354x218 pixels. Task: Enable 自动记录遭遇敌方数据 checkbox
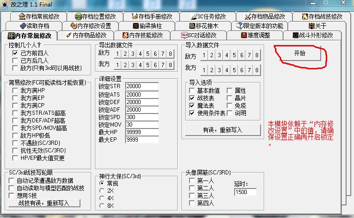(x=11, y=180)
